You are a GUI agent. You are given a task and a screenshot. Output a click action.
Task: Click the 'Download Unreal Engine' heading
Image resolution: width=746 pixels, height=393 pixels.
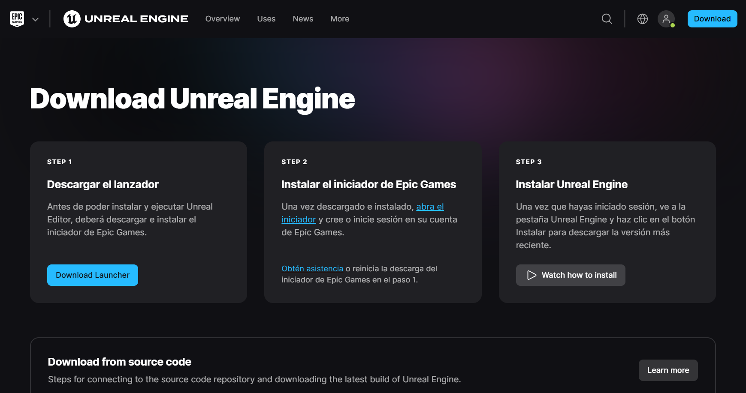(192, 99)
